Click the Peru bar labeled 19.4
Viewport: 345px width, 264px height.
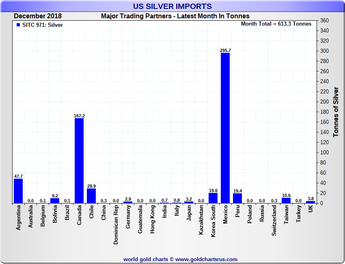tap(237, 198)
